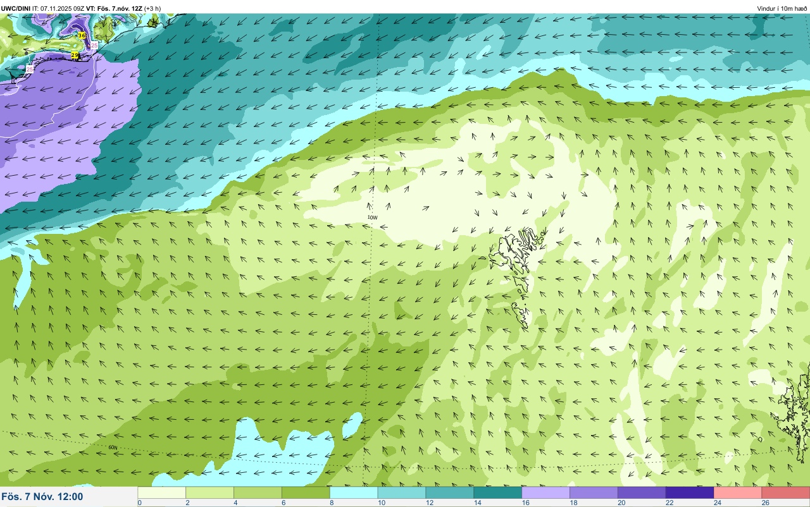Image resolution: width=810 pixels, height=507 pixels.
Task: Click the legend value 14
Action: click(478, 503)
